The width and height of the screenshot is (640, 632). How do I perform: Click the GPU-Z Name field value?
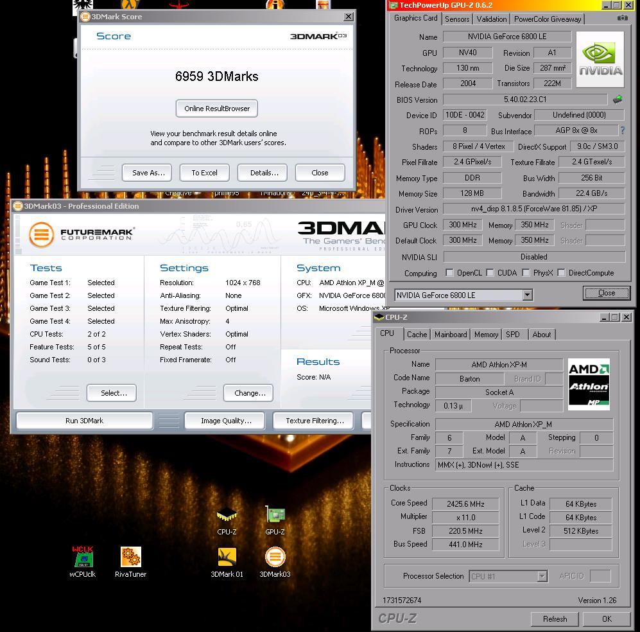(507, 37)
